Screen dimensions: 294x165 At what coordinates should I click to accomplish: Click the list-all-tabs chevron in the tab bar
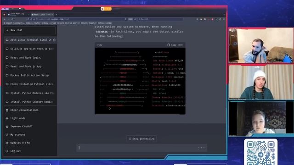[224, 15]
